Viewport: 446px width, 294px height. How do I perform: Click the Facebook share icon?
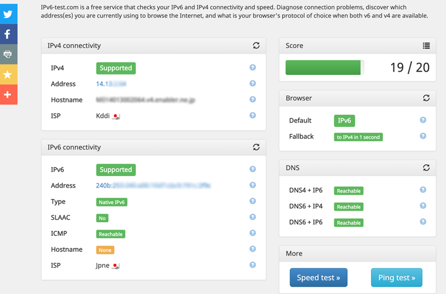point(8,34)
